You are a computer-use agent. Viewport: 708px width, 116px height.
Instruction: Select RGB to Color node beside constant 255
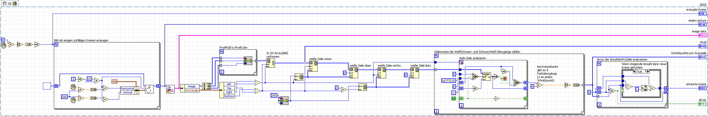click(284, 100)
